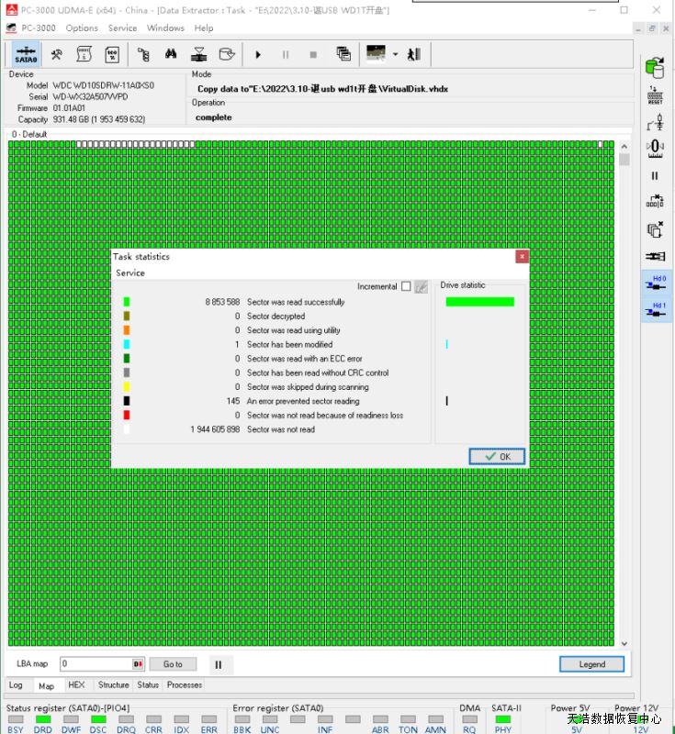This screenshot has height=734, width=675.
Task: Click the RESET icon in right sidebar
Action: tap(655, 95)
